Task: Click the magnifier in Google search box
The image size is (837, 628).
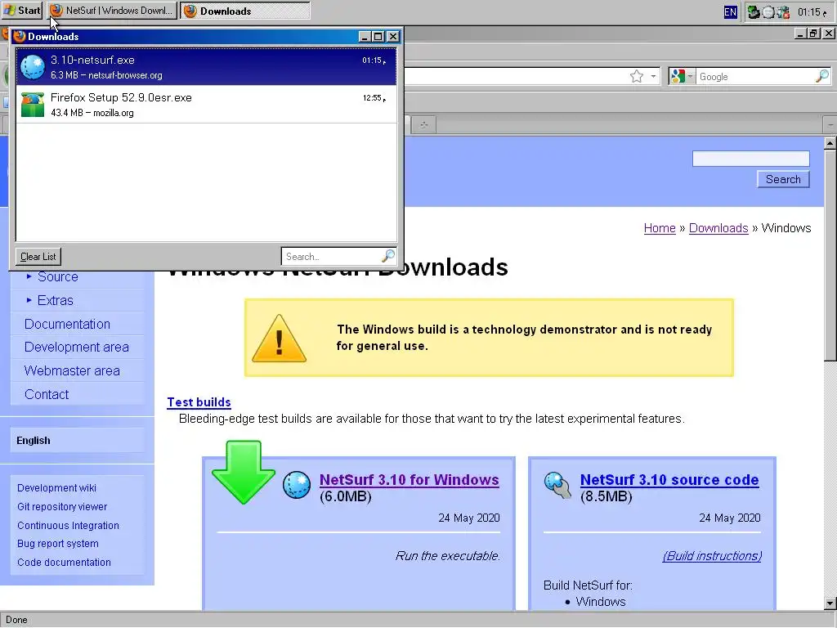Action: (x=822, y=76)
